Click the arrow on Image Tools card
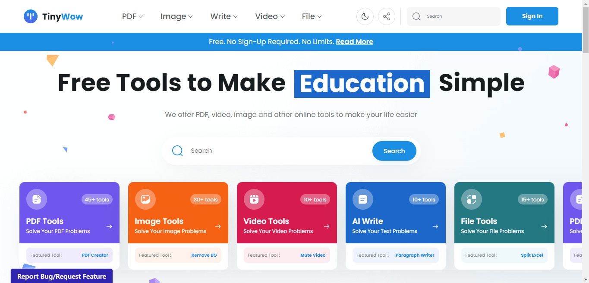The width and height of the screenshot is (589, 283). coord(218,226)
